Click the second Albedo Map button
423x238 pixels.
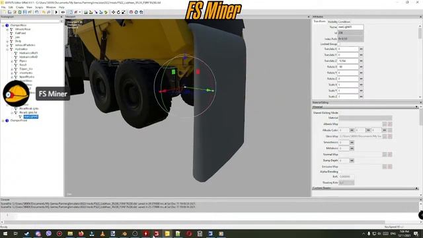pyautogui.click(x=390, y=124)
